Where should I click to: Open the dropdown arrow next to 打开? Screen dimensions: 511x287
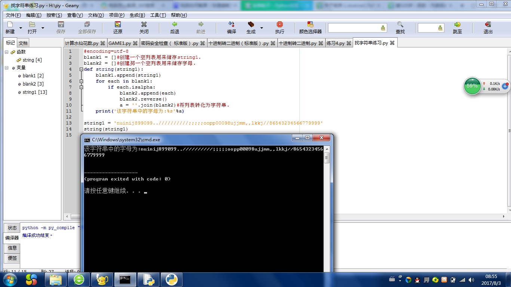coord(43,28)
